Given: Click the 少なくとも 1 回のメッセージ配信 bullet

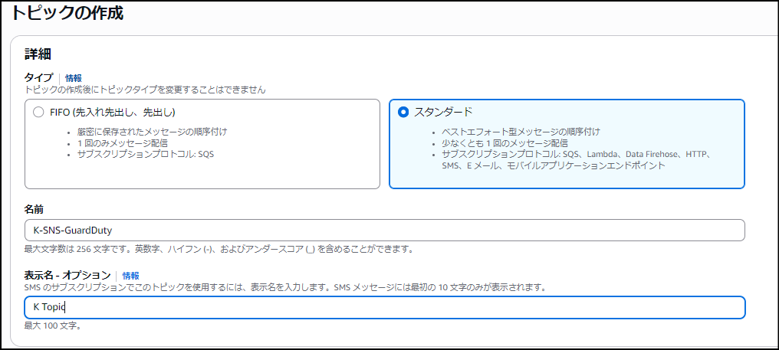Looking at the screenshot, I should (505, 143).
